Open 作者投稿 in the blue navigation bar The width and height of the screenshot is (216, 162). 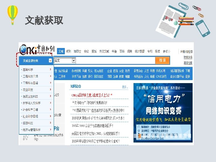(76, 71)
